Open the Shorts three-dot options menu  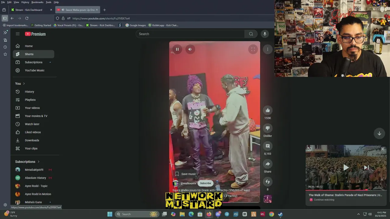268,49
